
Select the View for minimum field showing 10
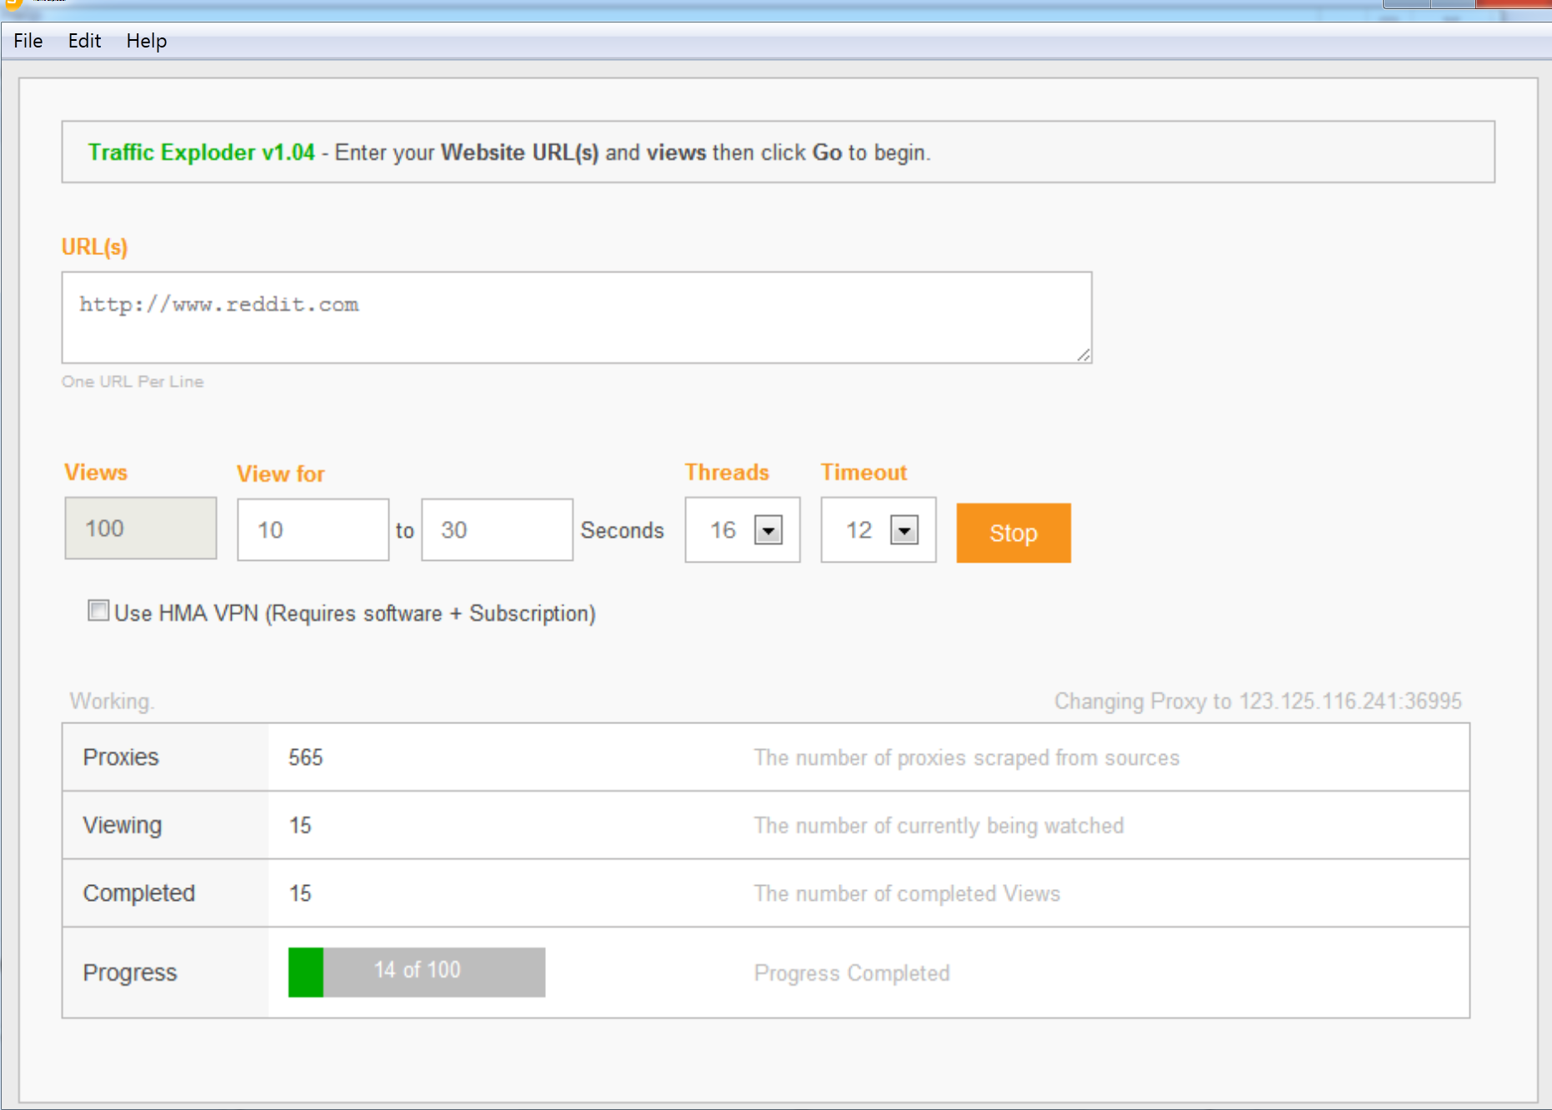click(313, 529)
